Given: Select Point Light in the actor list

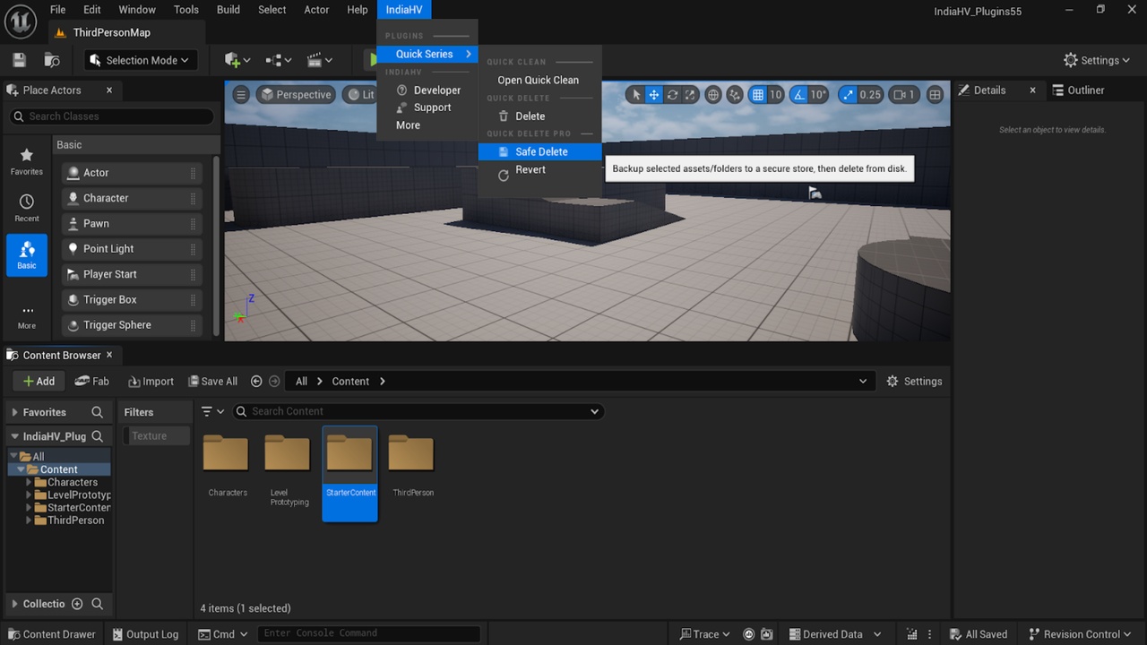Looking at the screenshot, I should pos(132,249).
